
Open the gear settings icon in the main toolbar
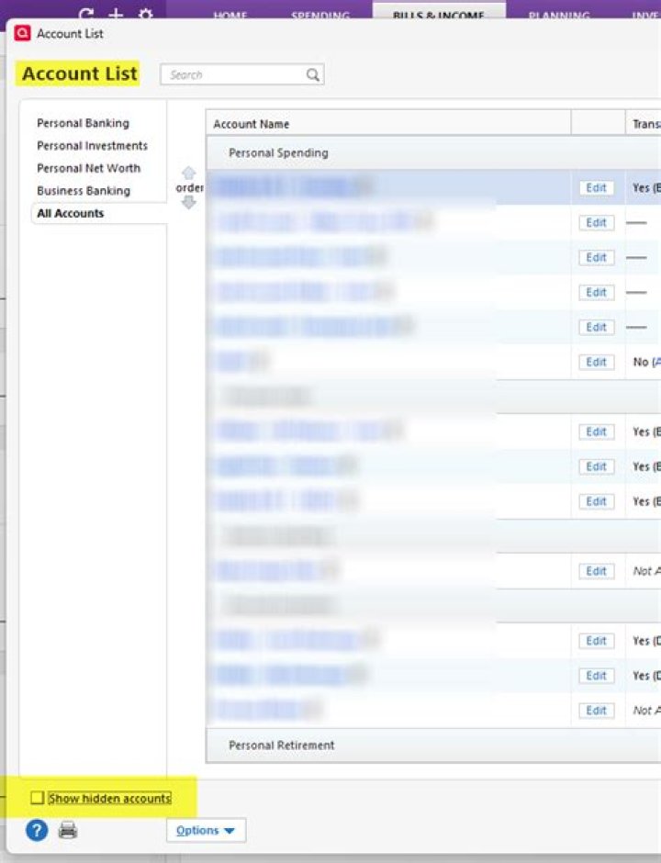pyautogui.click(x=145, y=13)
